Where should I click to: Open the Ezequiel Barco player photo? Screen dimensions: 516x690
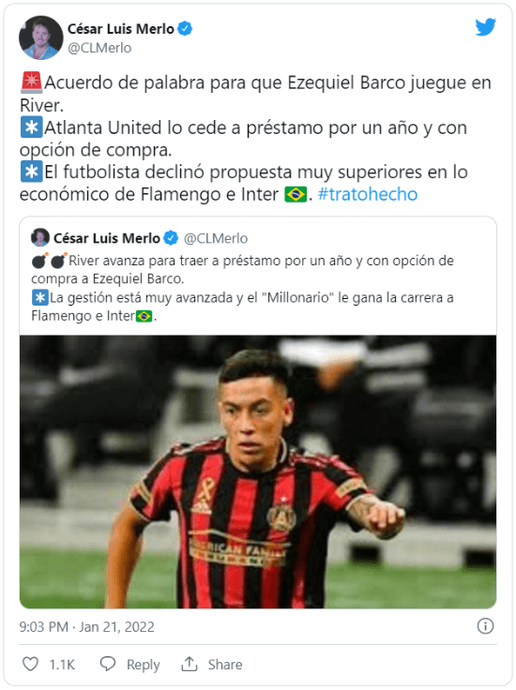[x=258, y=472]
